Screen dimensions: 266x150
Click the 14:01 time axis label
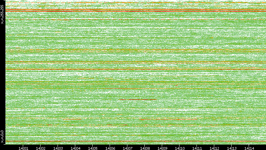pos(23,148)
